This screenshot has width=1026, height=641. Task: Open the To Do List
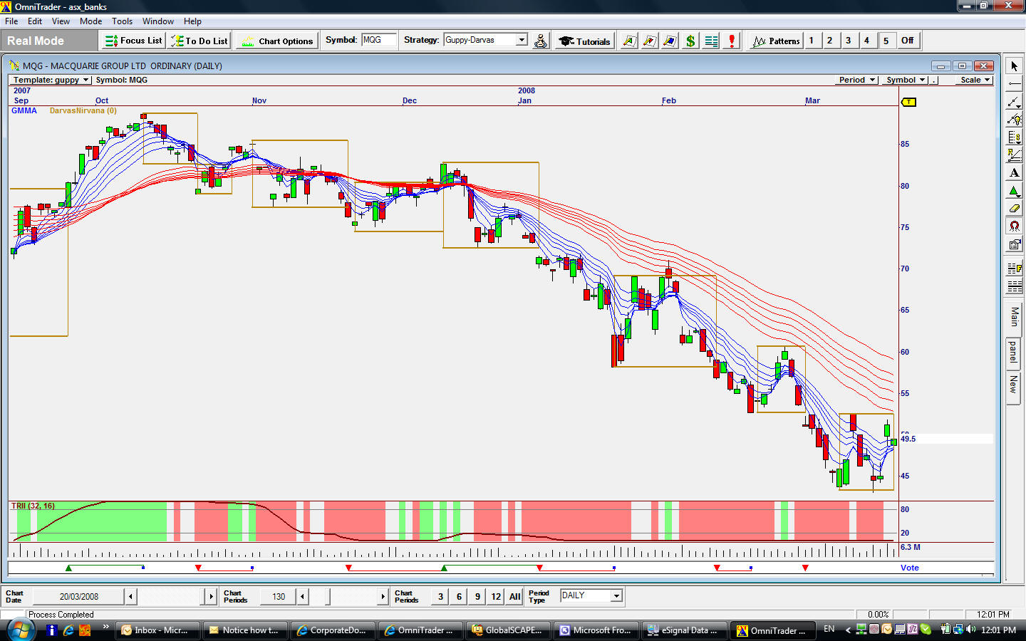coord(199,41)
